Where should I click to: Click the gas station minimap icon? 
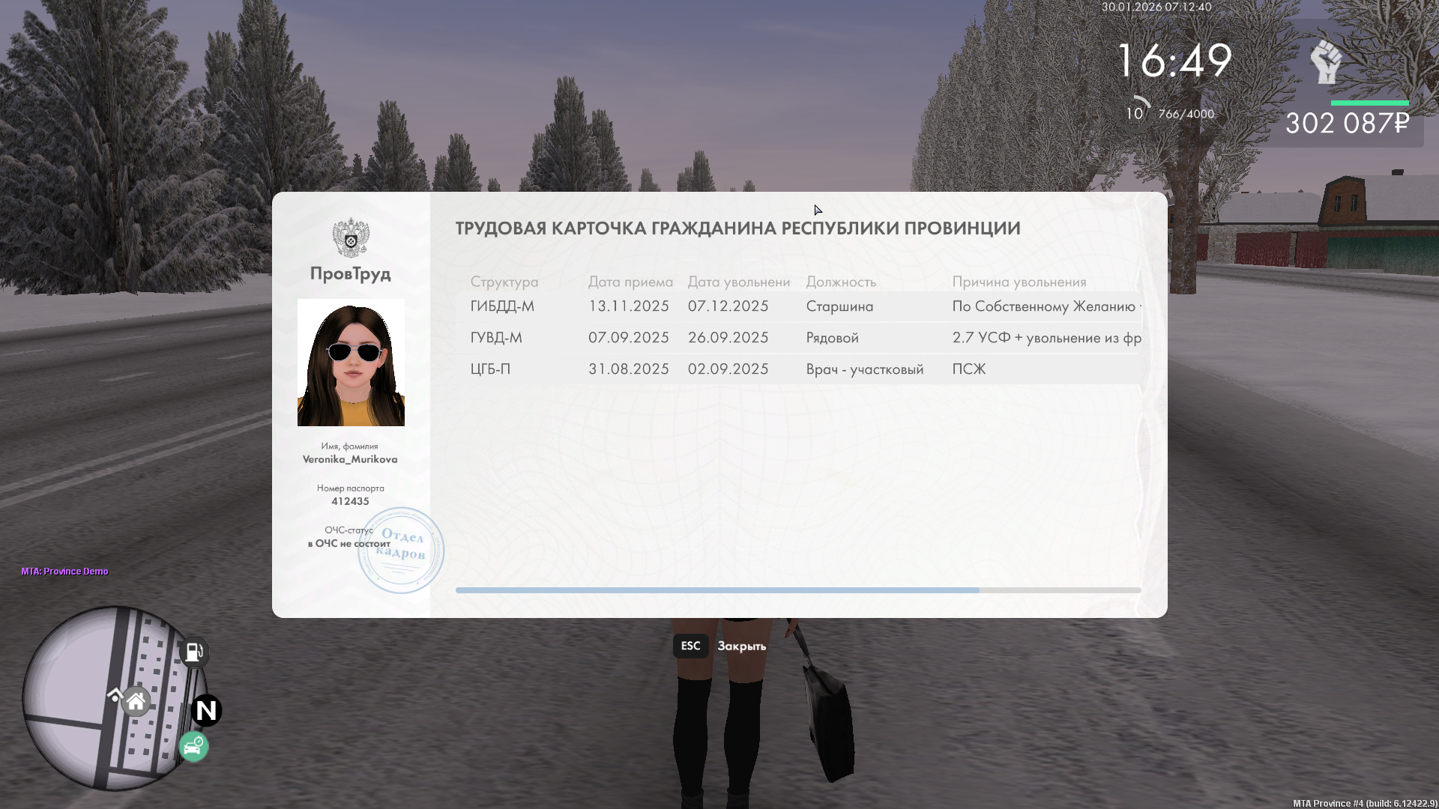click(193, 652)
